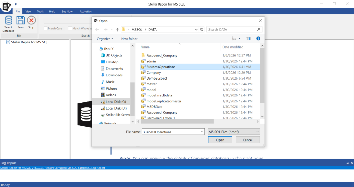
Task: Go up one folder level arrow
Action: tap(118, 30)
